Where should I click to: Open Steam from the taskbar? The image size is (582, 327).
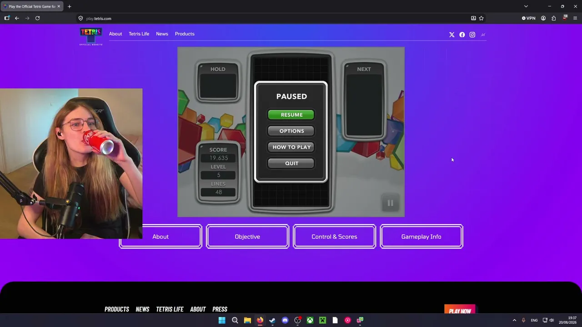(x=272, y=320)
